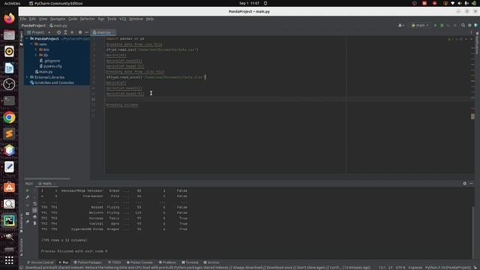Open Python Console tool window
Viewport: 480px width, 270px height.
pyautogui.click(x=139, y=262)
